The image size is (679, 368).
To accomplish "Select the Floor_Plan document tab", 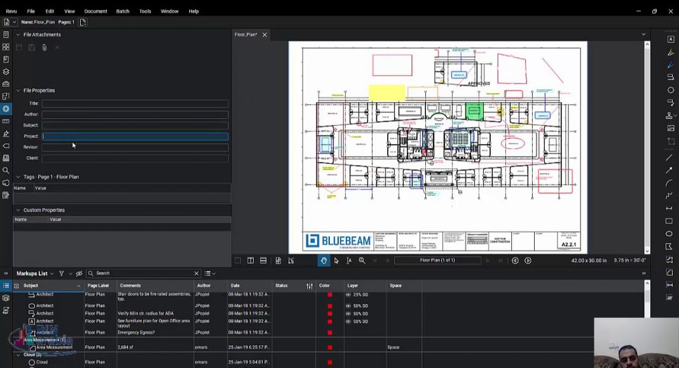I will tap(245, 34).
